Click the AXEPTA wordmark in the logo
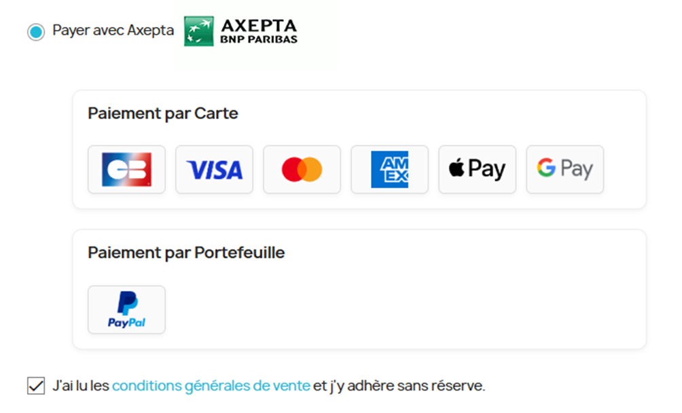This screenshot has width=682, height=413. point(259,26)
